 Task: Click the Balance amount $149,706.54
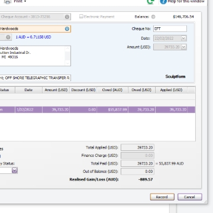pos(183,17)
